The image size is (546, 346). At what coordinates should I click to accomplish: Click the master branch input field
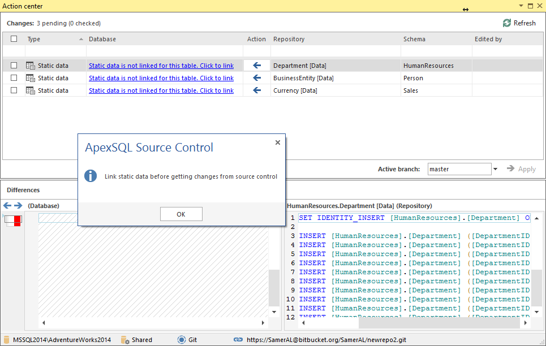[x=459, y=169]
